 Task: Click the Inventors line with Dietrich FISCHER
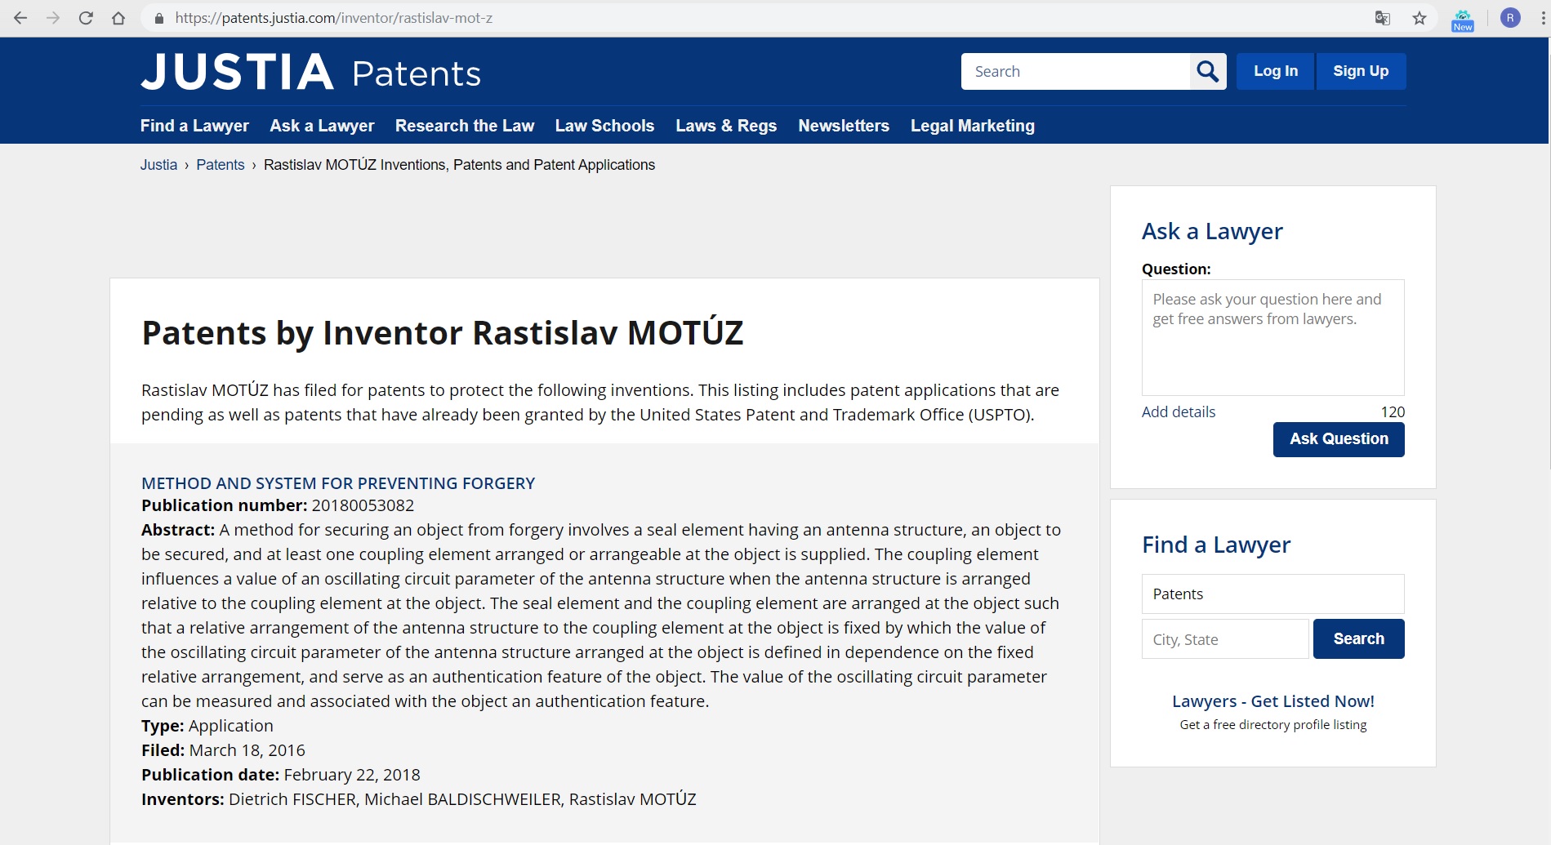(x=419, y=799)
